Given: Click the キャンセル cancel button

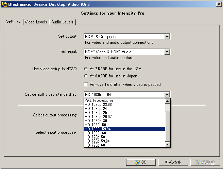Looking at the screenshot, I should click(173, 162).
